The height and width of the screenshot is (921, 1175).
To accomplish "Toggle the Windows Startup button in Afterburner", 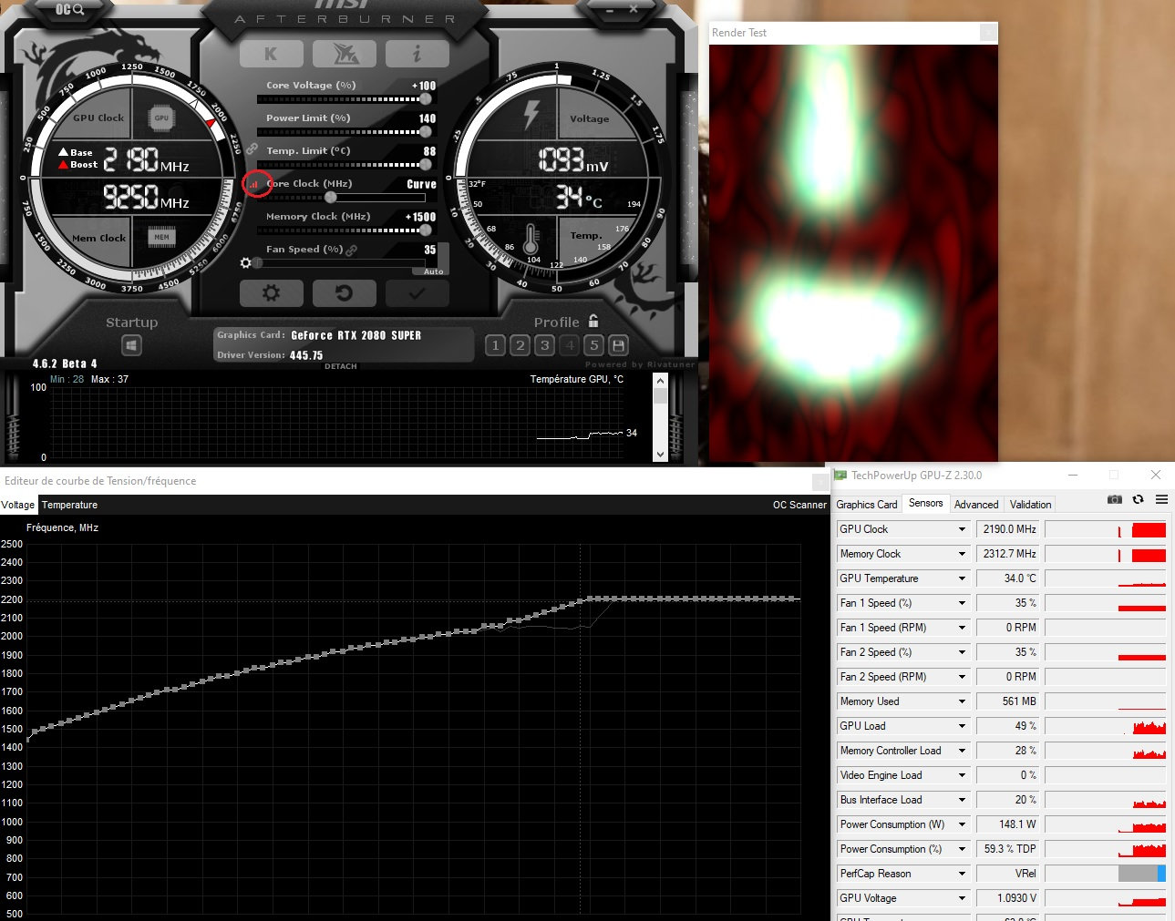I will coord(131,346).
